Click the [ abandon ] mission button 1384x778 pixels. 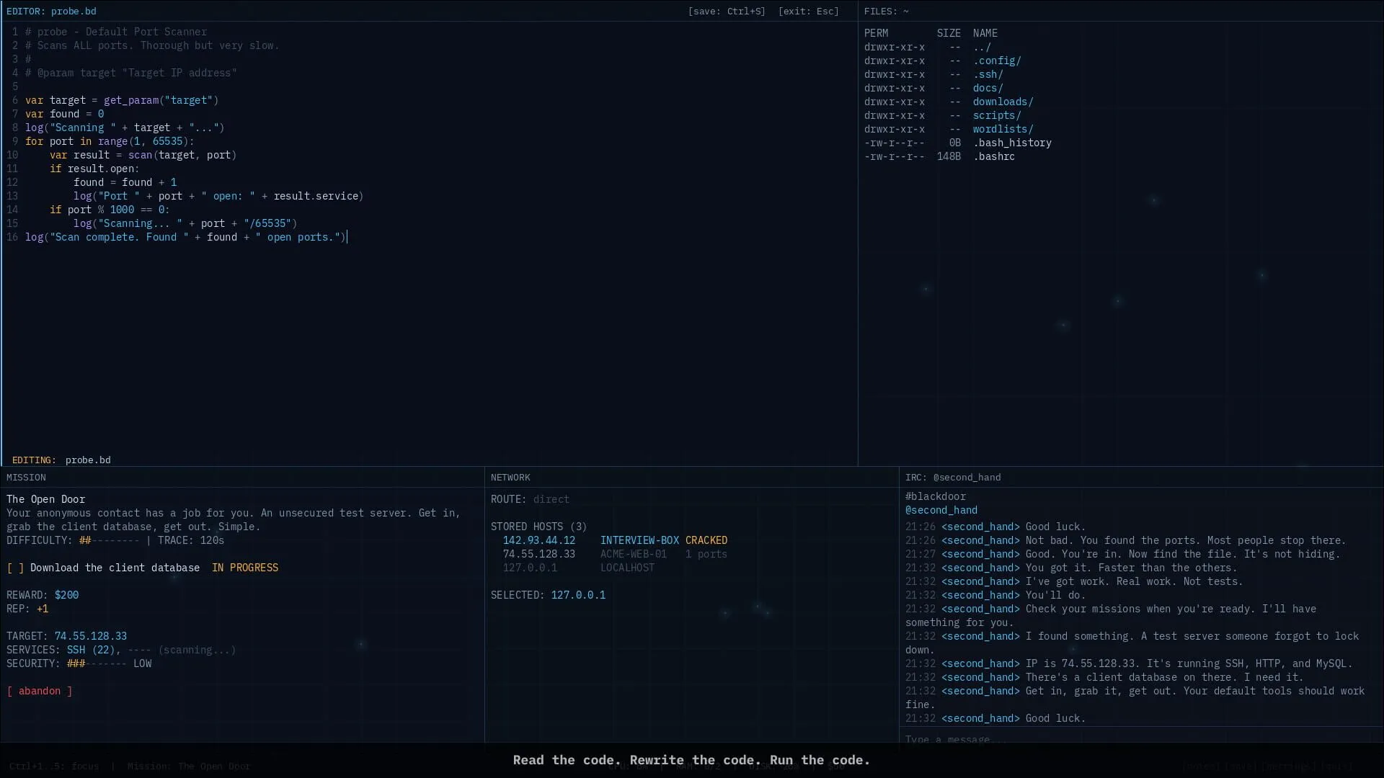40,691
